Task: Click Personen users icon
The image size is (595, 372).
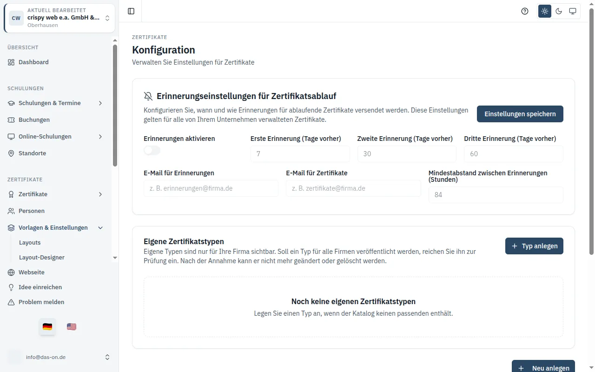Action: coord(11,211)
